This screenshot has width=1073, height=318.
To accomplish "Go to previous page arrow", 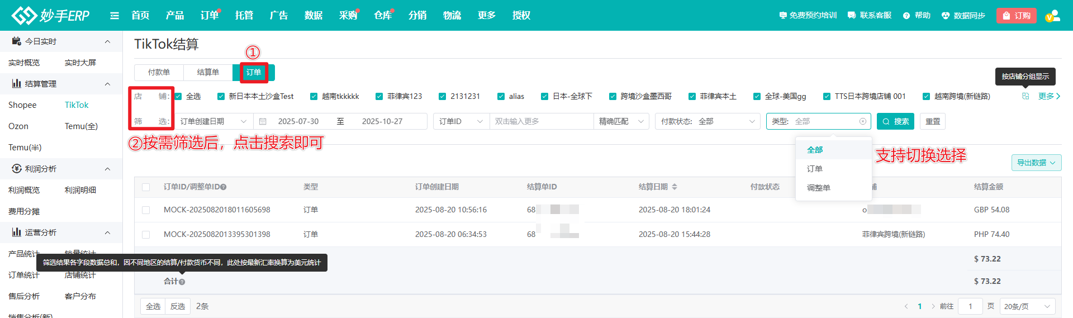I will tap(906, 306).
